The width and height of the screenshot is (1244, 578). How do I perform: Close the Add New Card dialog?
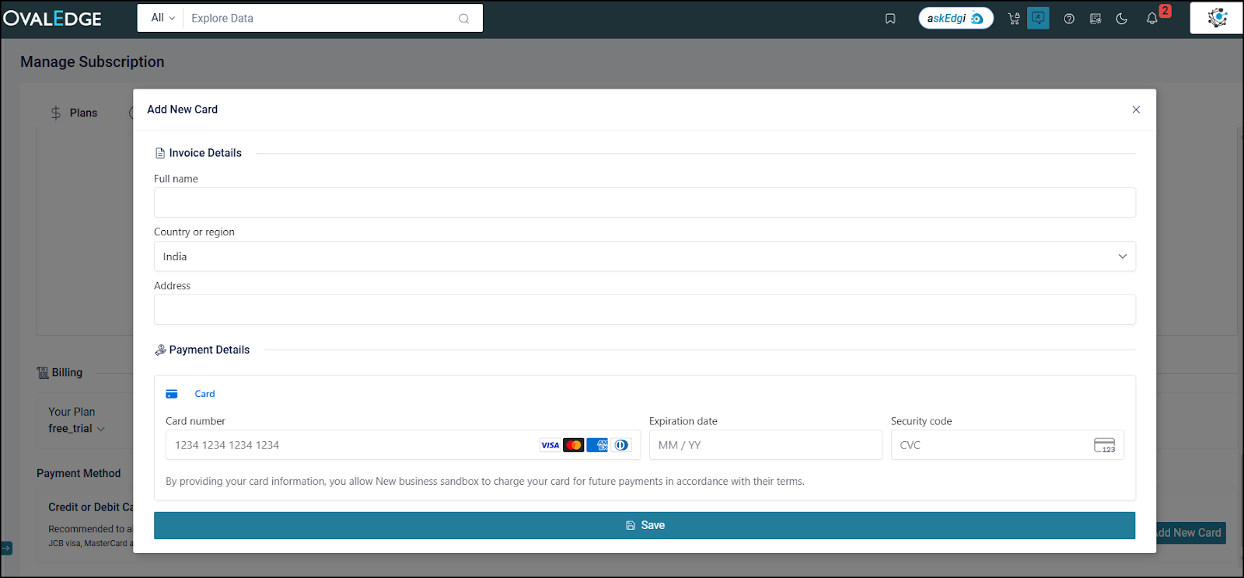pos(1136,110)
